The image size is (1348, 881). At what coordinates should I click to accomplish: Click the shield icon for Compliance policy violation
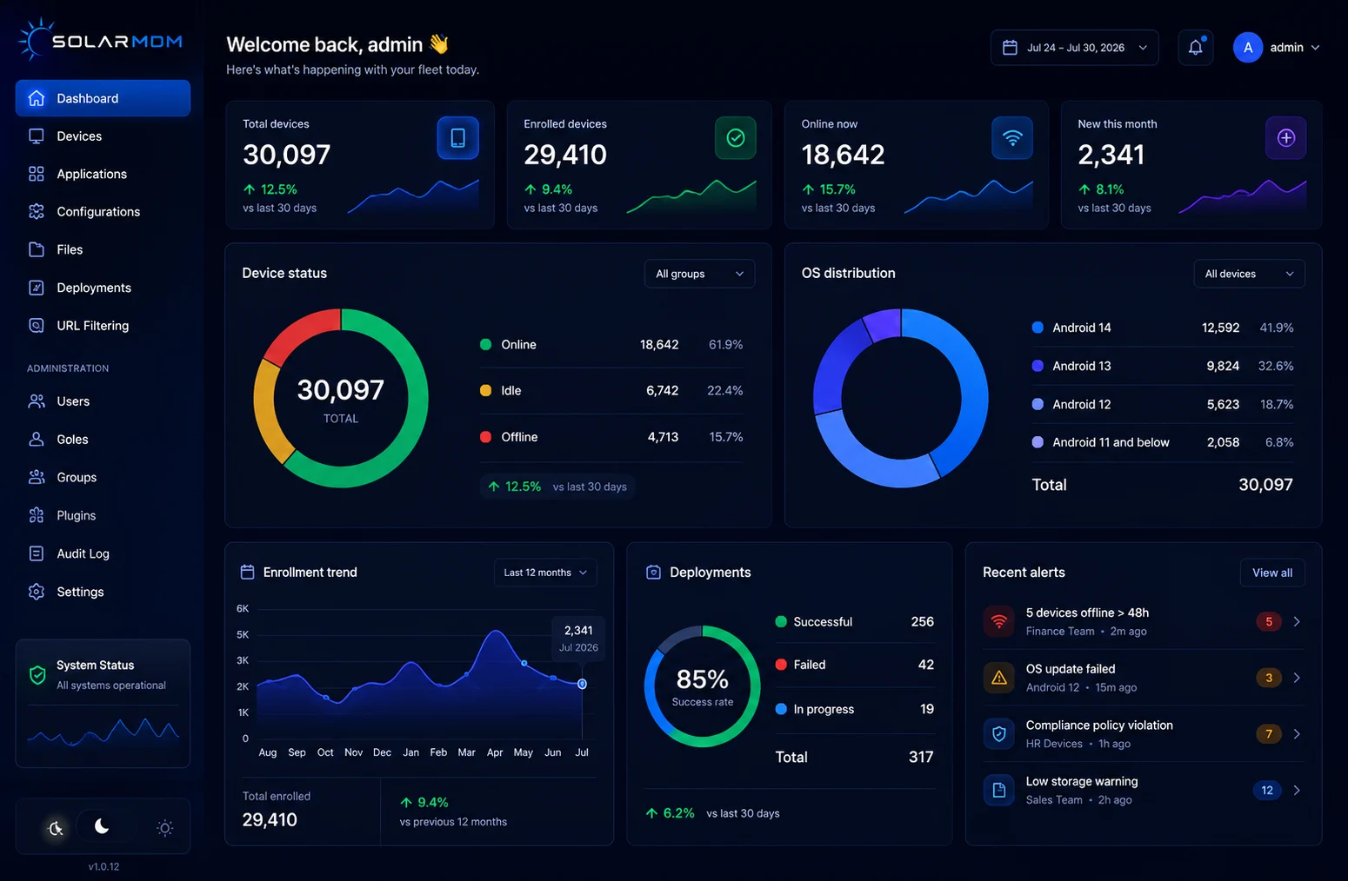(999, 734)
